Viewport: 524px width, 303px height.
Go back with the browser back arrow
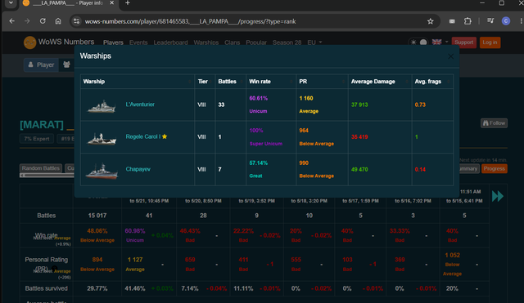[x=12, y=21]
